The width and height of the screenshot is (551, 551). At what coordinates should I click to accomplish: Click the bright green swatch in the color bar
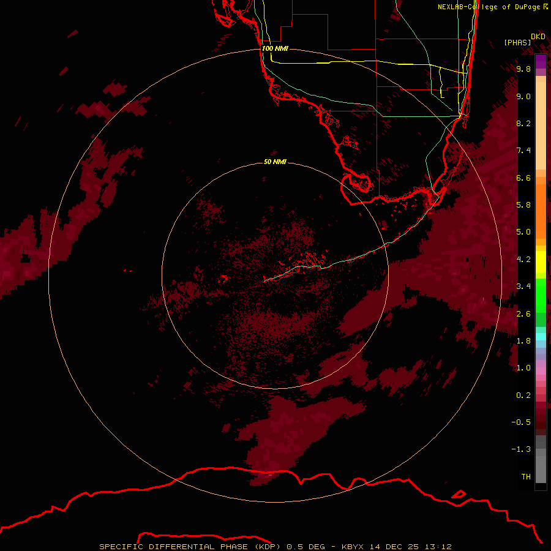pos(541,295)
